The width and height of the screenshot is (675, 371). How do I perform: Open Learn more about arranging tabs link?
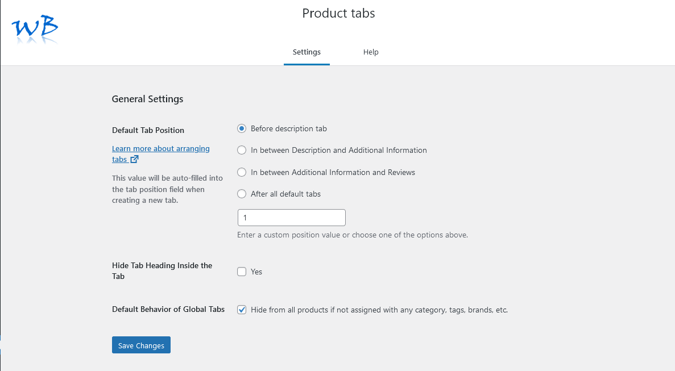pos(160,149)
